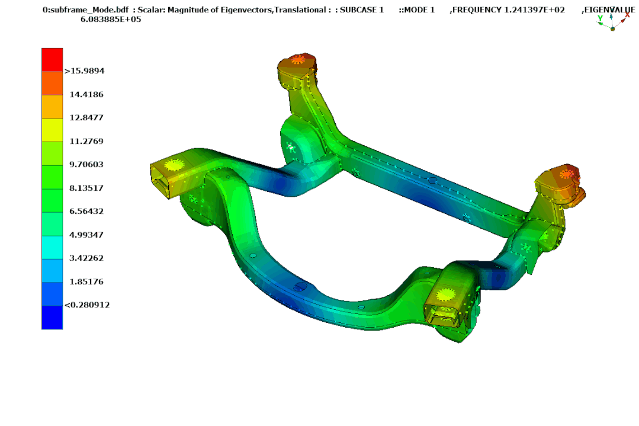This screenshot has height=426, width=639.
Task: Pick the cyan legend band above 3.42262
Action: tap(52, 248)
